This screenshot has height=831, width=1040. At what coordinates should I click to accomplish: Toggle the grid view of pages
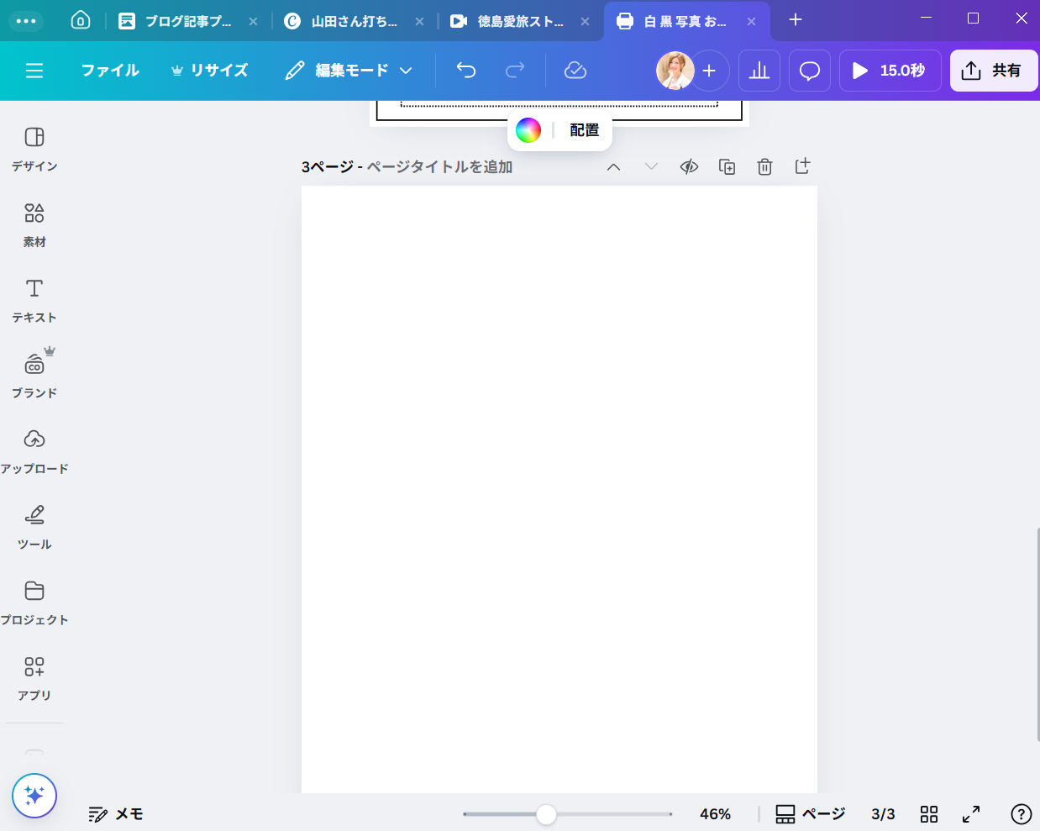pyautogui.click(x=929, y=813)
